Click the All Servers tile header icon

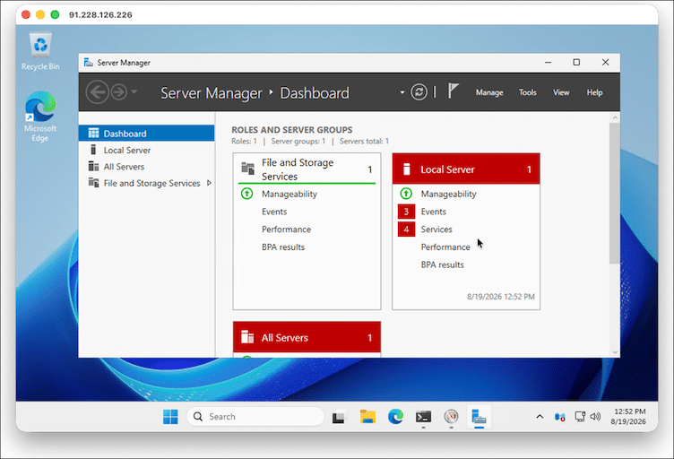[x=247, y=337]
